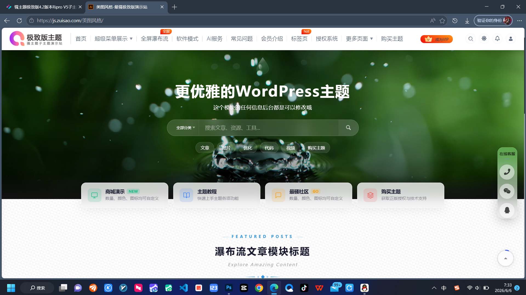Open a new browser tab
The image size is (526, 295).
pos(174,7)
